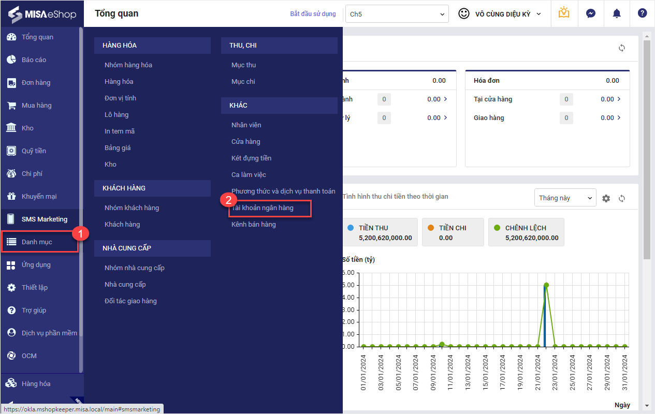Click the chart settings gear icon
This screenshot has height=414, width=655.
coord(606,198)
